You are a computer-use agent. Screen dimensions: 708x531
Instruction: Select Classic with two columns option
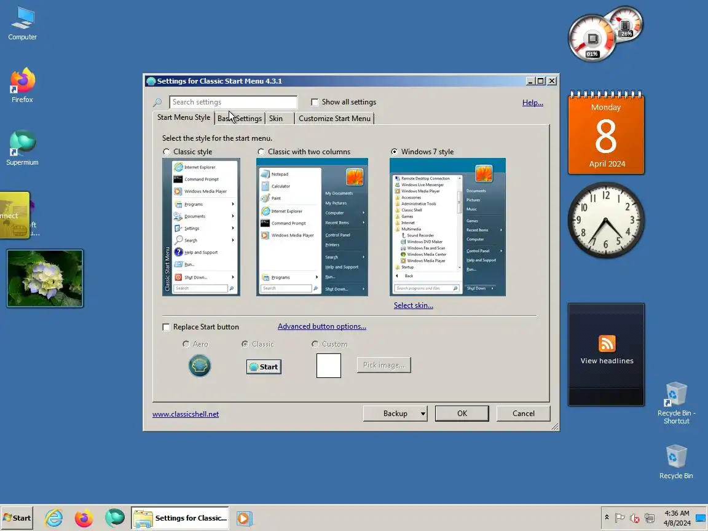coord(261,152)
